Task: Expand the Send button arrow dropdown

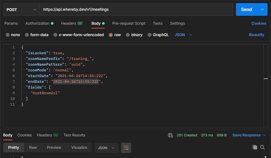Action: click(x=262, y=9)
